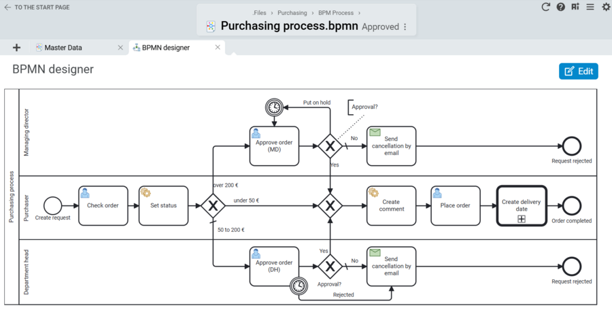Select the Department head Approval? gateway
This screenshot has height=310, width=612.
tap(330, 266)
